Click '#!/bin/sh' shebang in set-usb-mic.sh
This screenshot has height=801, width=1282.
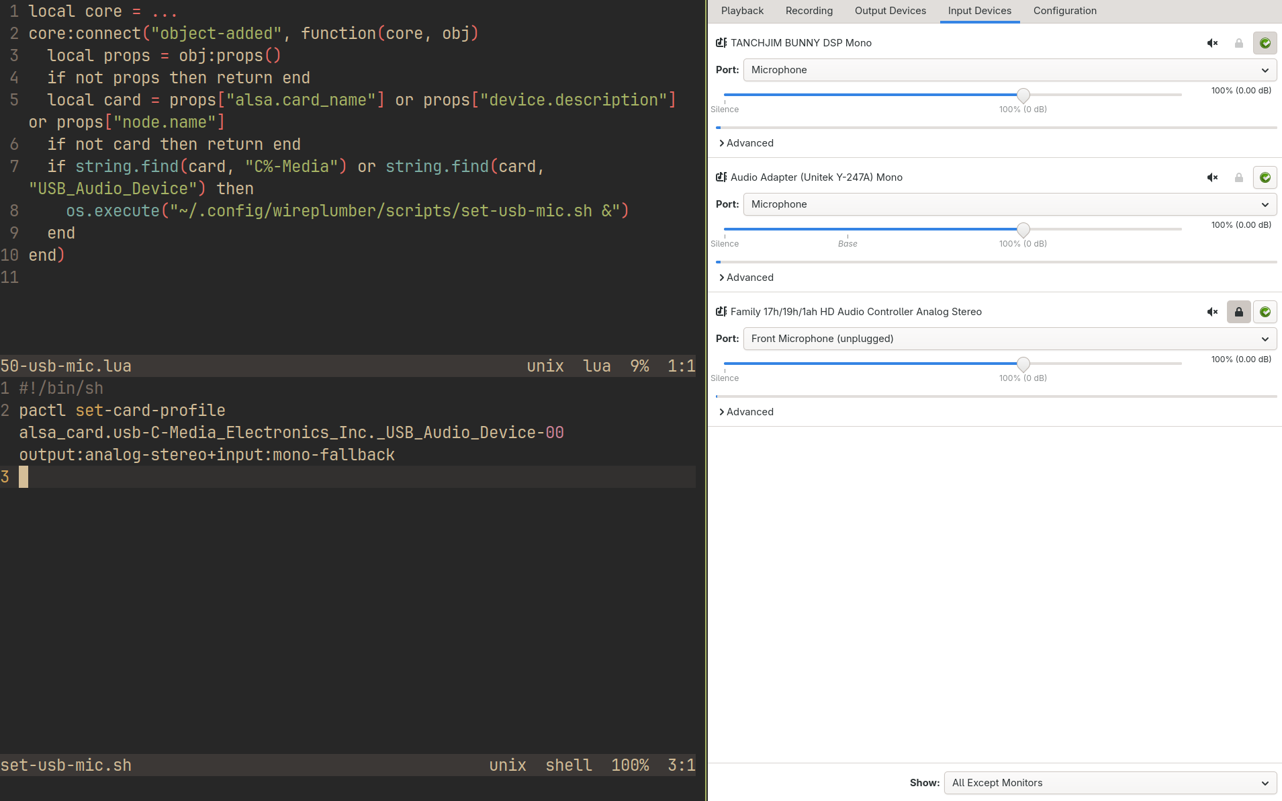pos(61,388)
